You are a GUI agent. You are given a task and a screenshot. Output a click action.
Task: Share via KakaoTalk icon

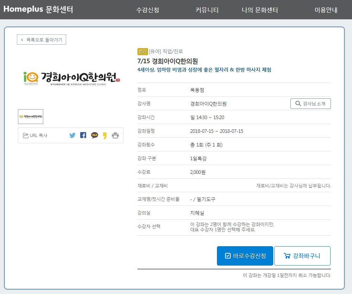(95, 135)
